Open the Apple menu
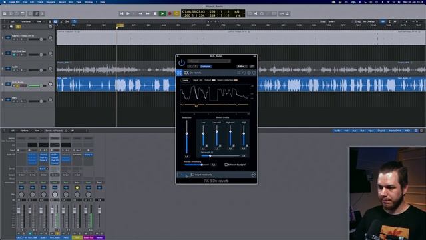The width and height of the screenshot is (426, 240). coord(5,2)
